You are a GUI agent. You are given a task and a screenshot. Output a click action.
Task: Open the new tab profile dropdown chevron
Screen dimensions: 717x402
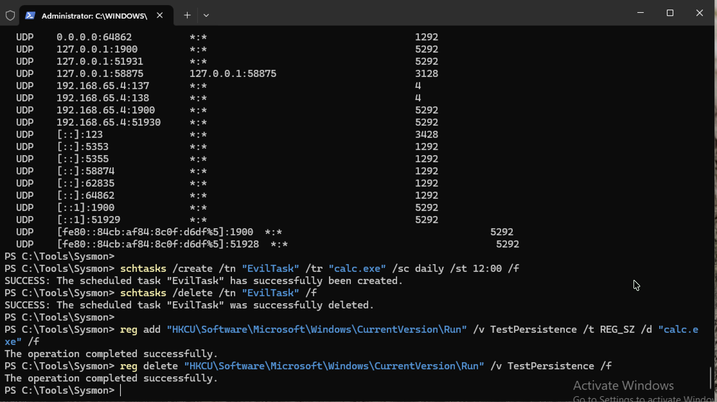[206, 15]
